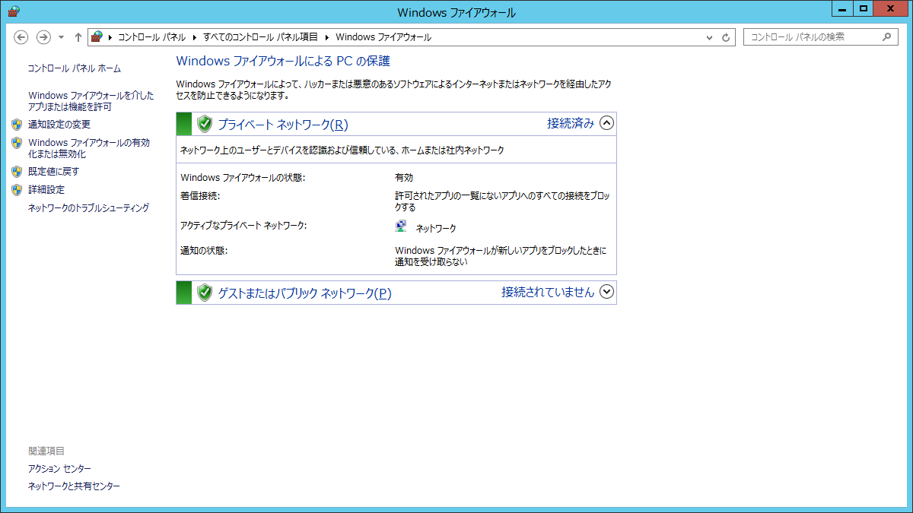Open 通知設定の変更 link
The width and height of the screenshot is (913, 513).
tap(59, 125)
